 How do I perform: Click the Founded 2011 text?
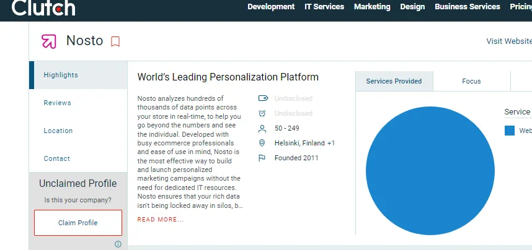click(x=296, y=158)
